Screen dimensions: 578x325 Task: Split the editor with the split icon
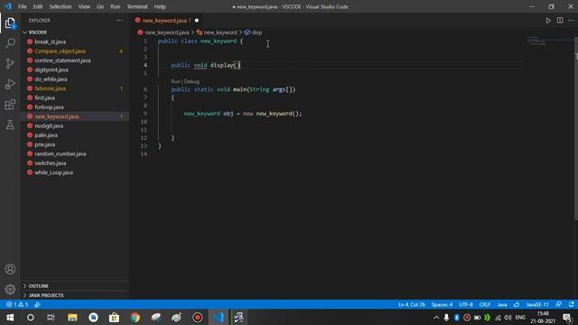coord(560,21)
